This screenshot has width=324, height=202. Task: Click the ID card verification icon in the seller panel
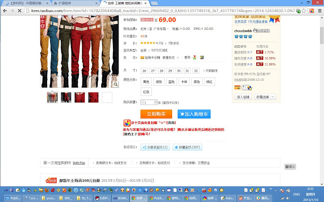tap(247, 87)
